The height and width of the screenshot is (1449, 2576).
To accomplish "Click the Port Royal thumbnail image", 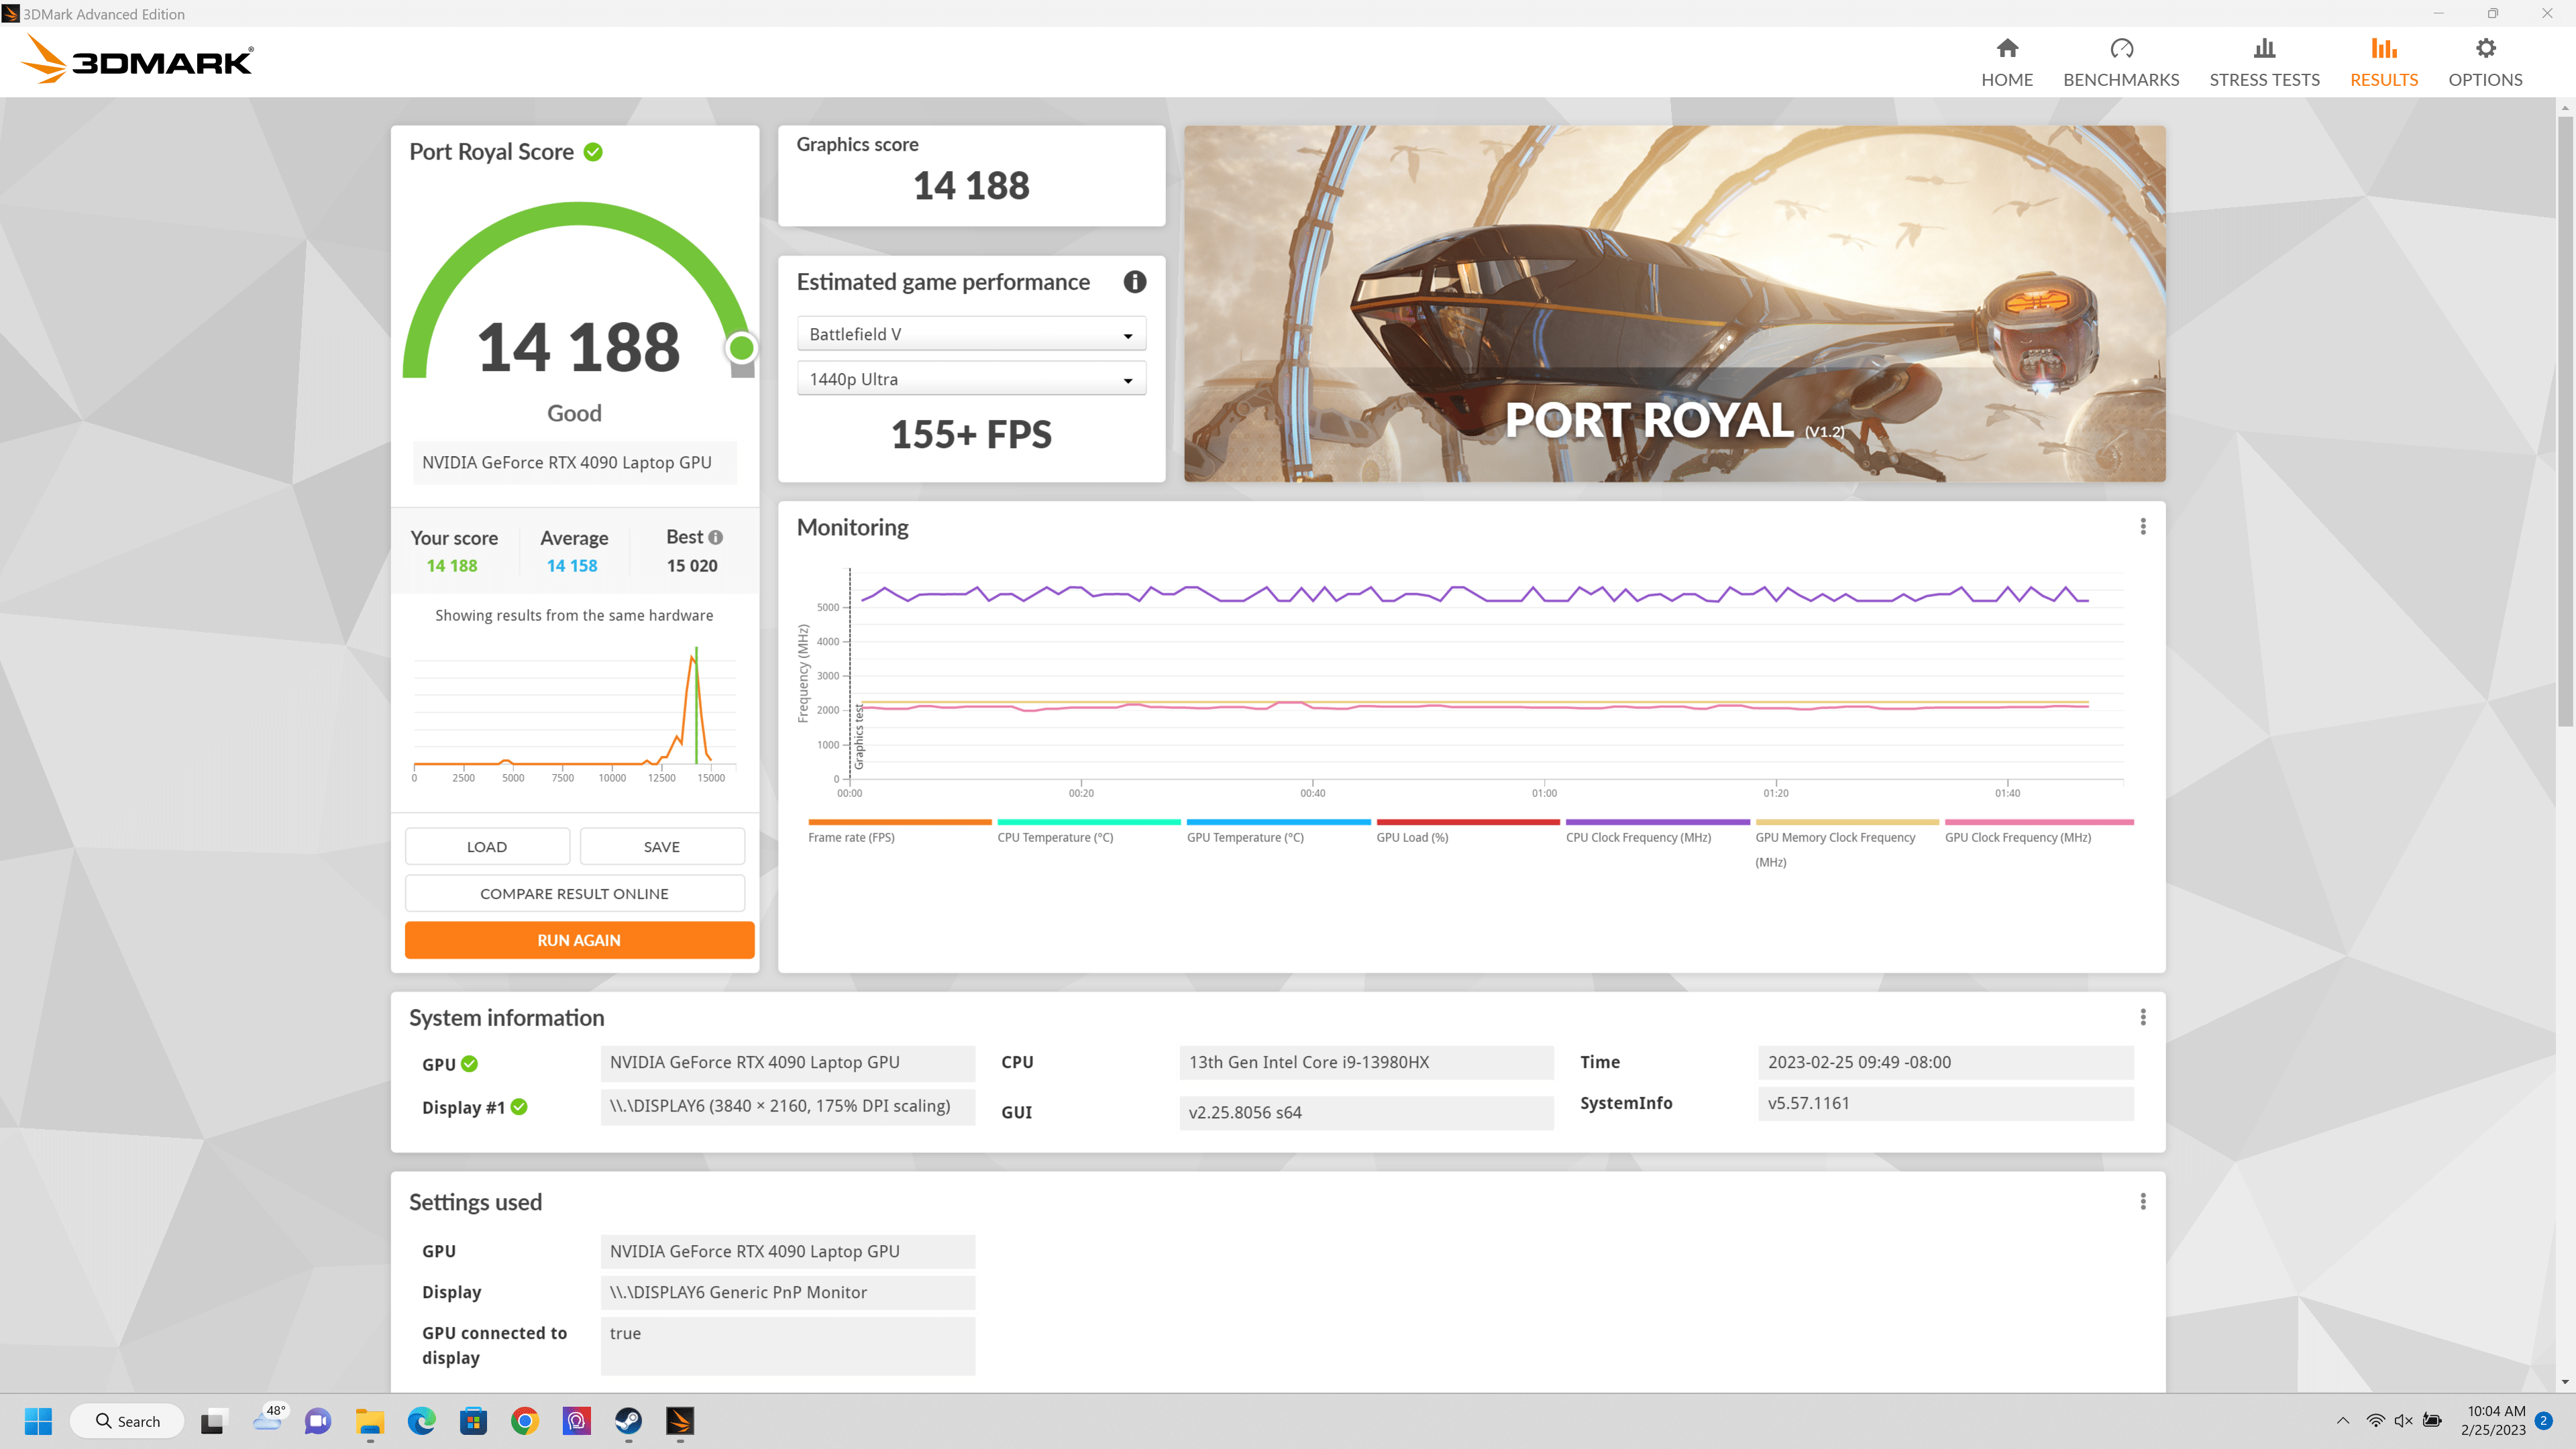I will [1674, 303].
